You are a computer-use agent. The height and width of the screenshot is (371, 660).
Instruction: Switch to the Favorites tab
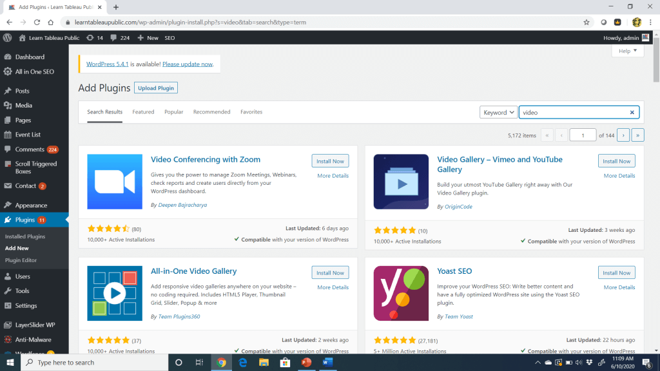251,112
